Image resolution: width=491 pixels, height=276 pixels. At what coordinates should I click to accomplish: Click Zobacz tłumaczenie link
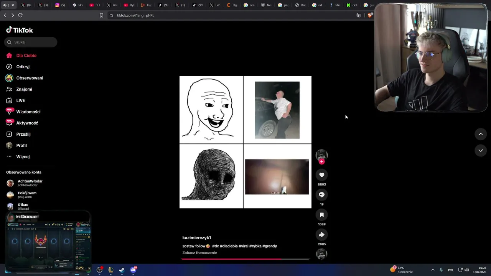tap(199, 253)
